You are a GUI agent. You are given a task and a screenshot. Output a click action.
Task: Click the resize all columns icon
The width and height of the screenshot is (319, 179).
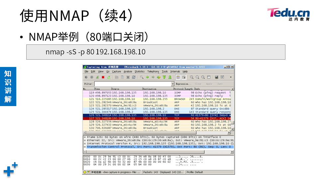coord(209,77)
